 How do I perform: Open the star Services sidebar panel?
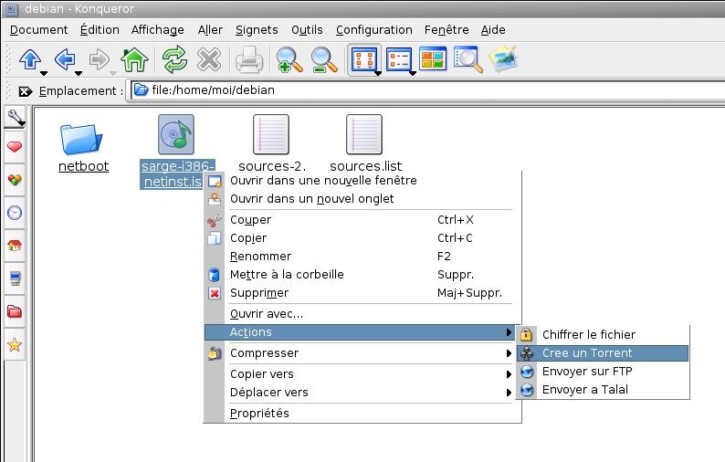click(15, 344)
